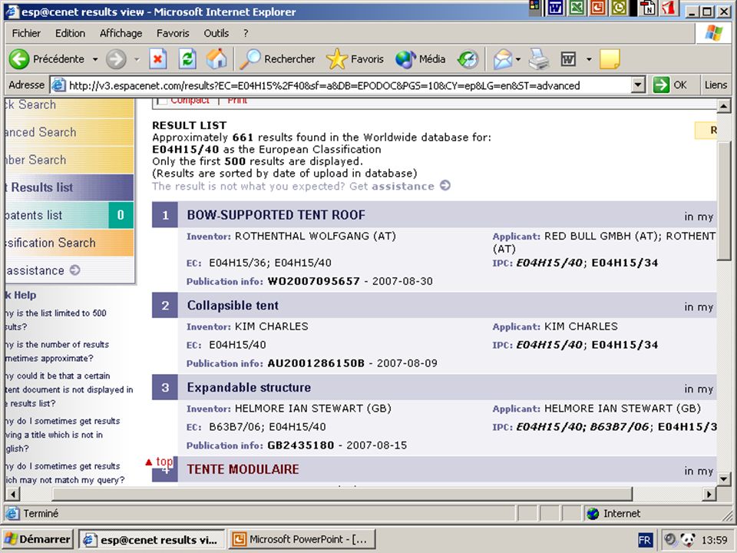The height and width of the screenshot is (553, 737).
Task: Click the panda icon in system tray
Action: (688, 540)
